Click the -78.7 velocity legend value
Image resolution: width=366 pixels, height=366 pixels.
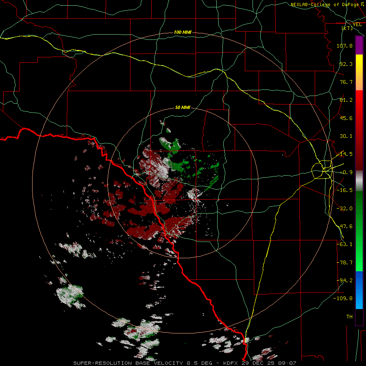click(x=344, y=263)
